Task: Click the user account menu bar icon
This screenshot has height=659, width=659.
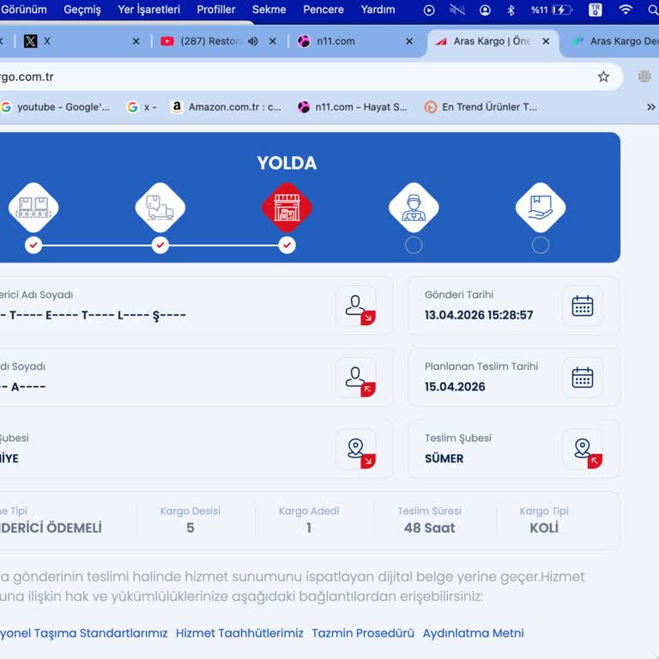Action: 485,9
